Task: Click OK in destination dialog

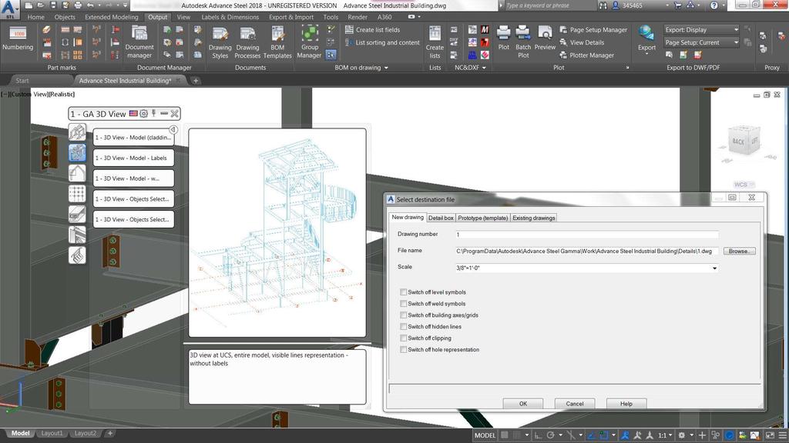Action: tap(523, 404)
